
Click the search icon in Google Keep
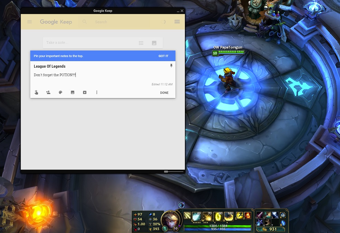coord(84,21)
